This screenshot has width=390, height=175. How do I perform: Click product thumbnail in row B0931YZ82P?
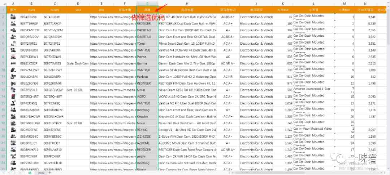click(x=13, y=63)
